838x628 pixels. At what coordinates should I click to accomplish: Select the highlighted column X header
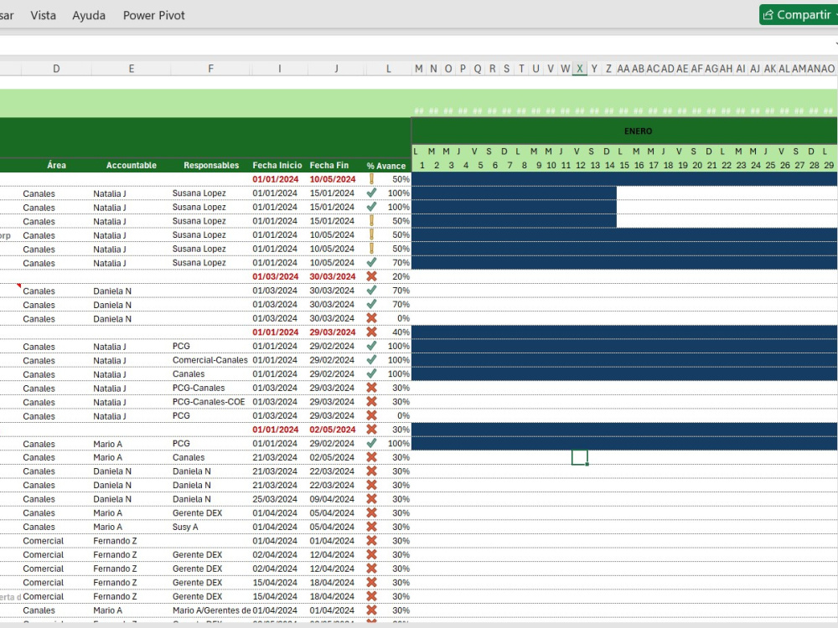580,69
